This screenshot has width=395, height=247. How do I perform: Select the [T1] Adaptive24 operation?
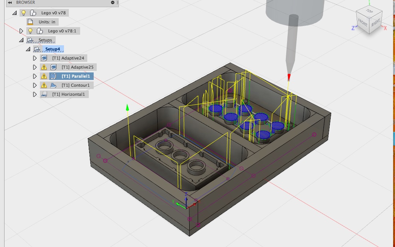click(68, 58)
